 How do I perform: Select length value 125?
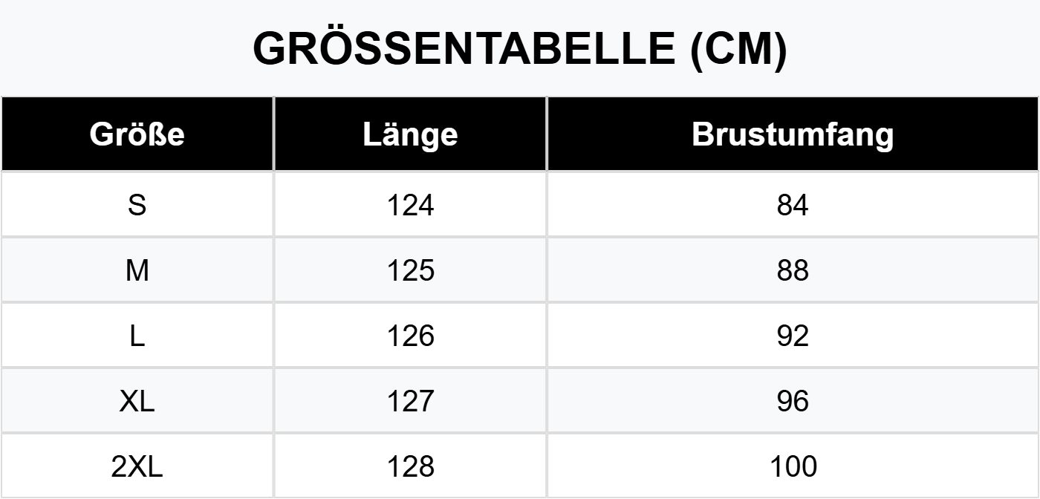click(x=410, y=270)
